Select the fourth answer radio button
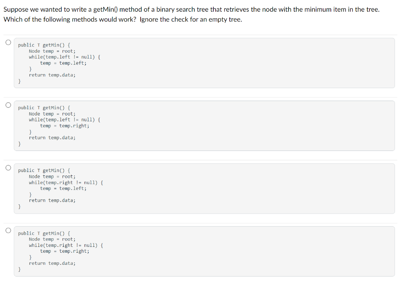 8,230
